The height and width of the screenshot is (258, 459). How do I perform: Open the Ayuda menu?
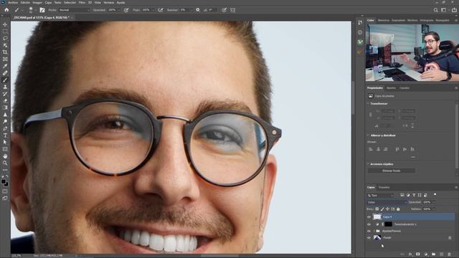pyautogui.click(x=121, y=2)
